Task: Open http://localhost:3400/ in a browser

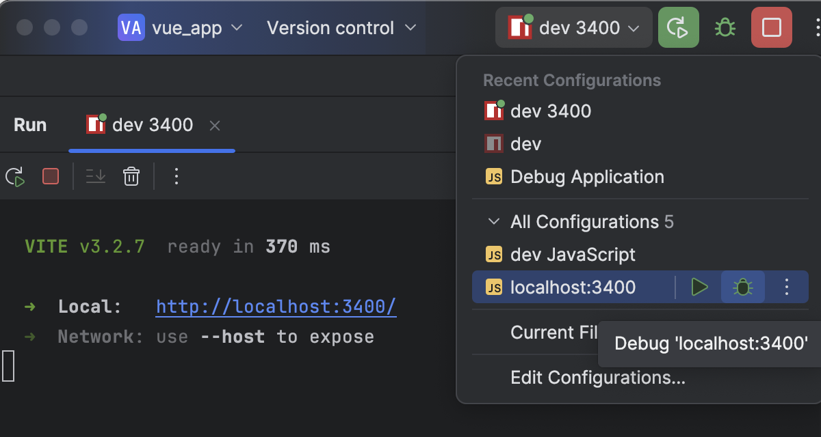Action: point(276,307)
